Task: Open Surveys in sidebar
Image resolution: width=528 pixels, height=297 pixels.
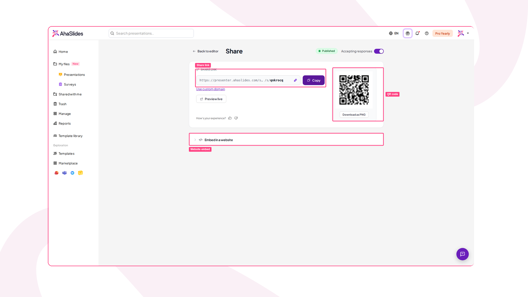Action: 67,84
